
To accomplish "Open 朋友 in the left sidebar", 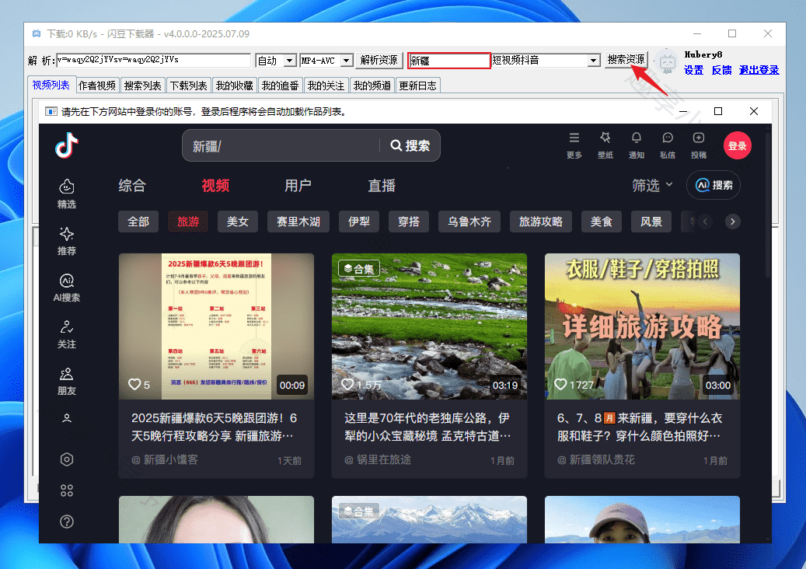I will tap(67, 381).
